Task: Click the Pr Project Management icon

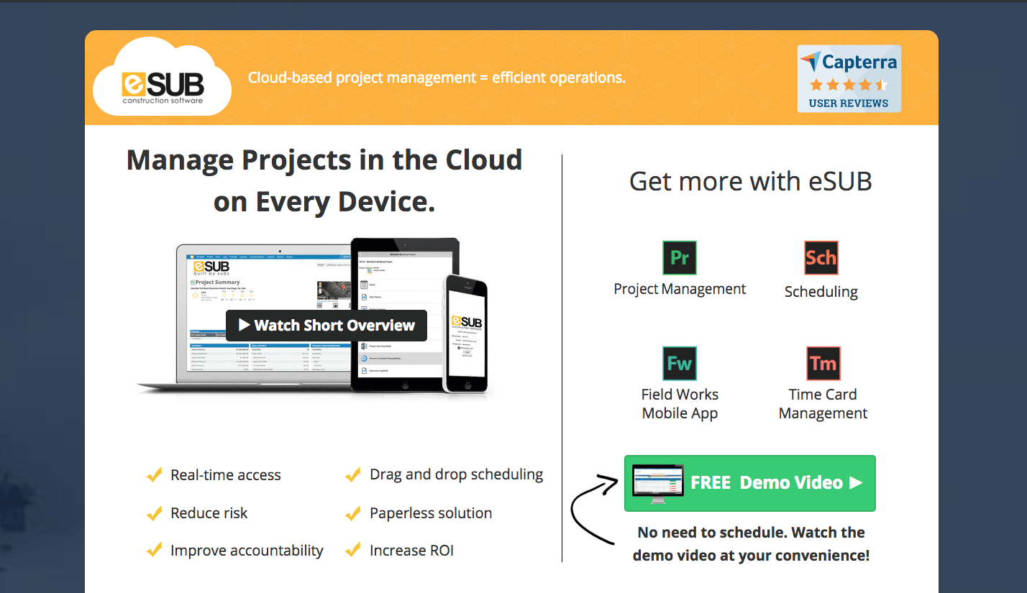Action: point(680,258)
